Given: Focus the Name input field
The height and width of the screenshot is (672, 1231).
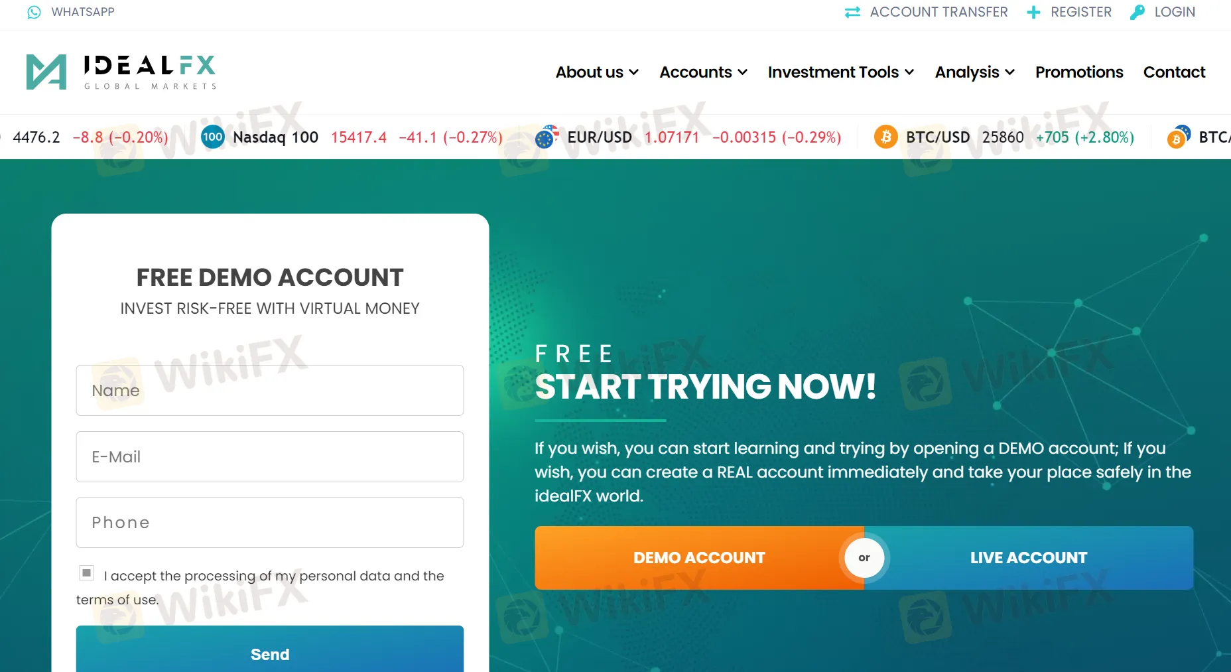Looking at the screenshot, I should (x=270, y=390).
